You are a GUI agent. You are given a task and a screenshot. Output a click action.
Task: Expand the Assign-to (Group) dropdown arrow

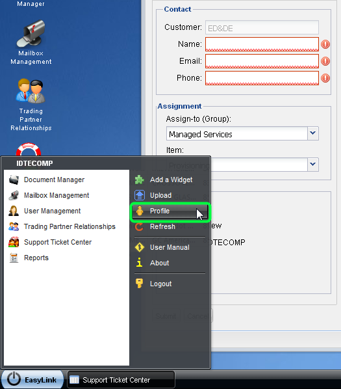point(313,134)
